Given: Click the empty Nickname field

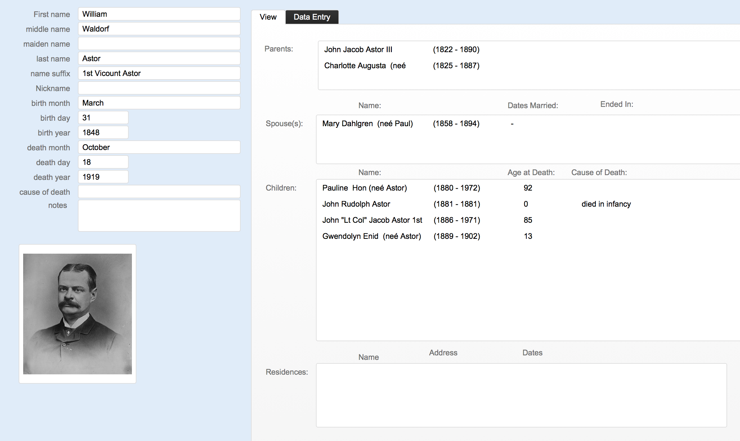Looking at the screenshot, I should coord(159,88).
